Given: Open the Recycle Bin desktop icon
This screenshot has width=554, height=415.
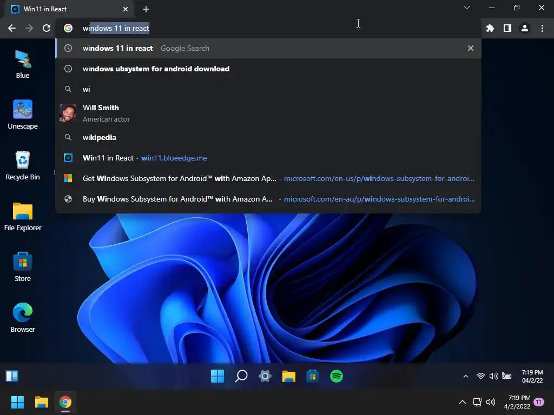Looking at the screenshot, I should click(x=23, y=165).
